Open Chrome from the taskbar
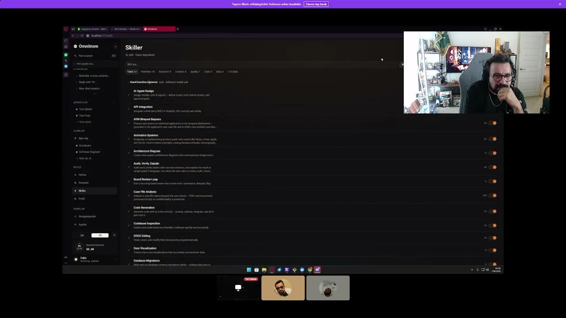This screenshot has height=318, width=566. point(310,270)
